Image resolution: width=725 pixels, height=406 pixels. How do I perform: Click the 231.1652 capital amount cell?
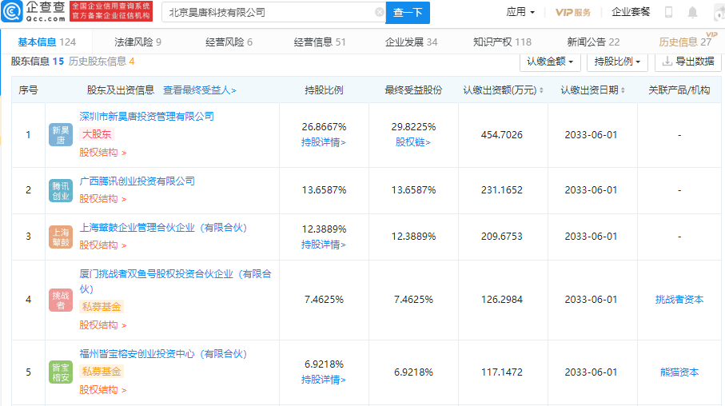tap(502, 190)
